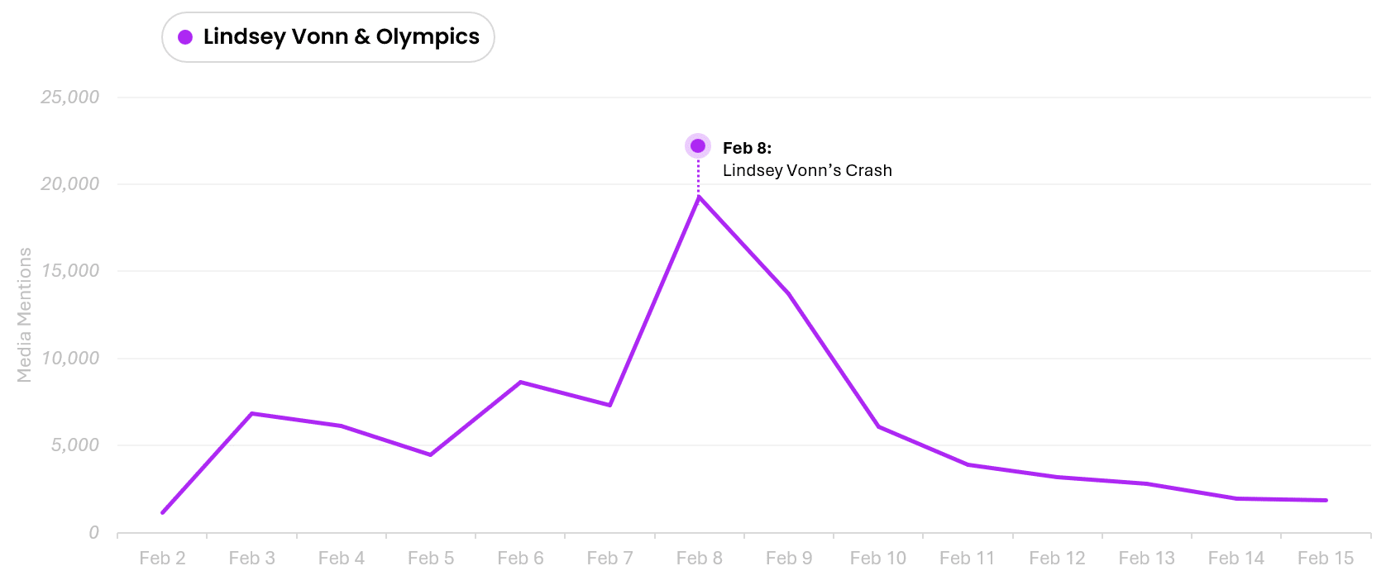1386x585 pixels.
Task: Select the Feb 9 axis label
Action: (789, 559)
